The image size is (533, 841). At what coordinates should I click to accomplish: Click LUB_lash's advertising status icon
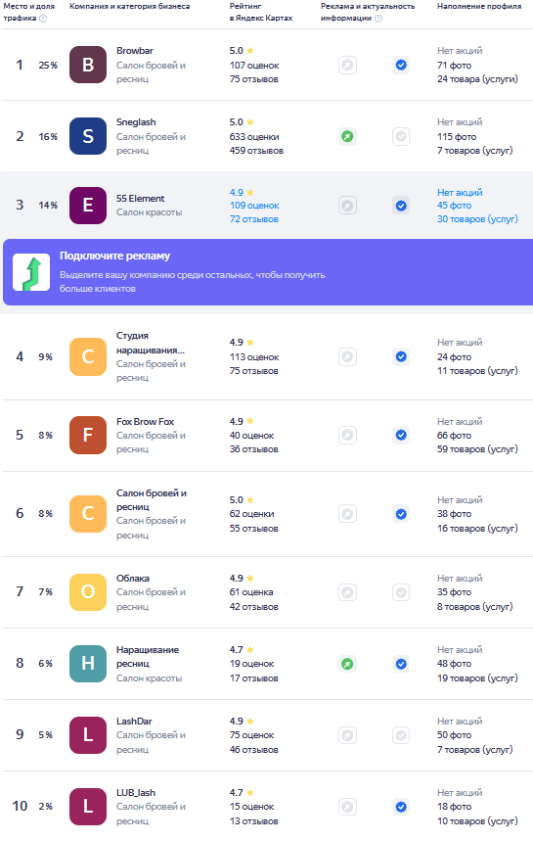[x=347, y=807]
